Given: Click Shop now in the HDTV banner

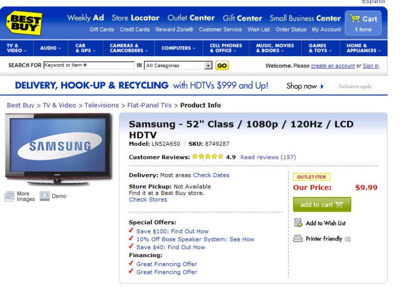Looking at the screenshot, I should [x=305, y=86].
